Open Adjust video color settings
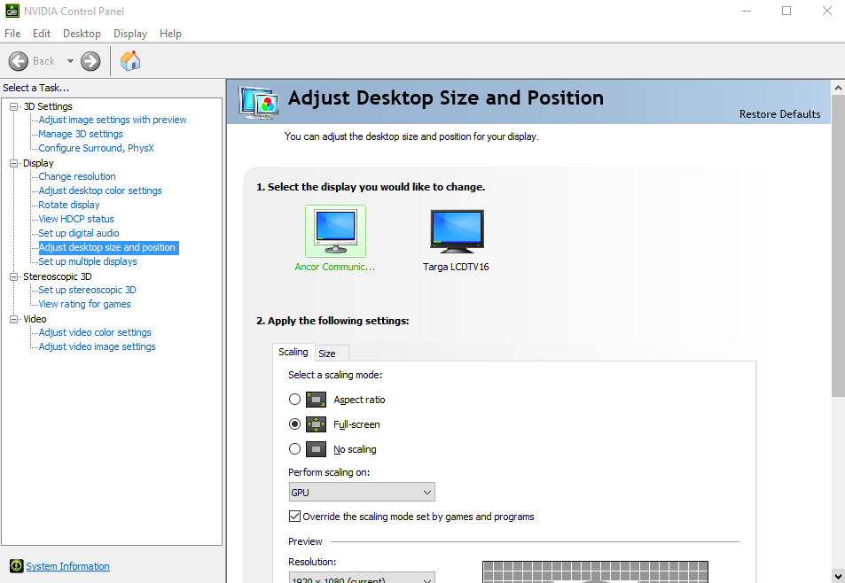 click(95, 332)
